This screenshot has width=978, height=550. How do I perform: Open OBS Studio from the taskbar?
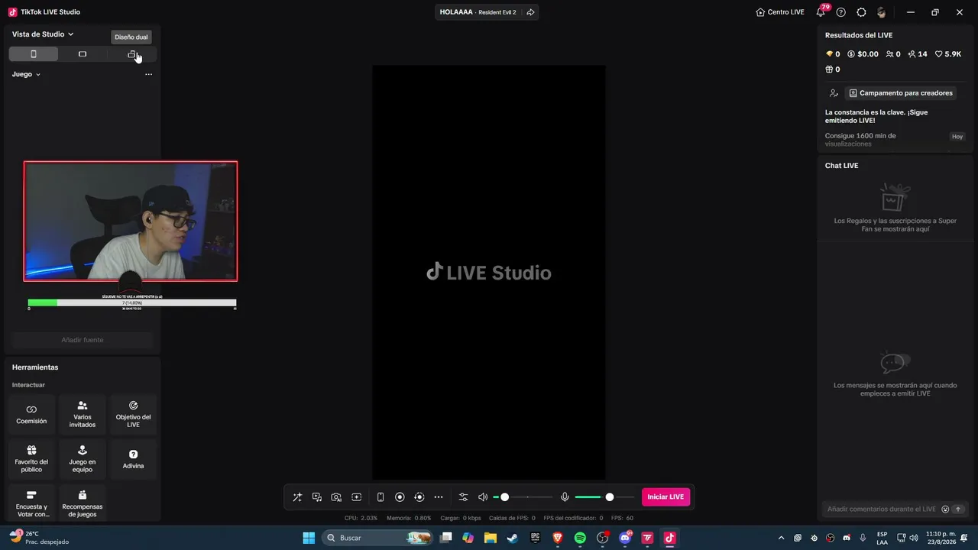pos(602,538)
